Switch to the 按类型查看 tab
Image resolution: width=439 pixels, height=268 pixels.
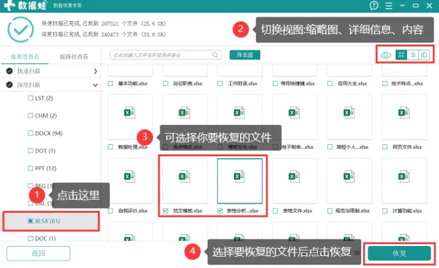pos(25,57)
